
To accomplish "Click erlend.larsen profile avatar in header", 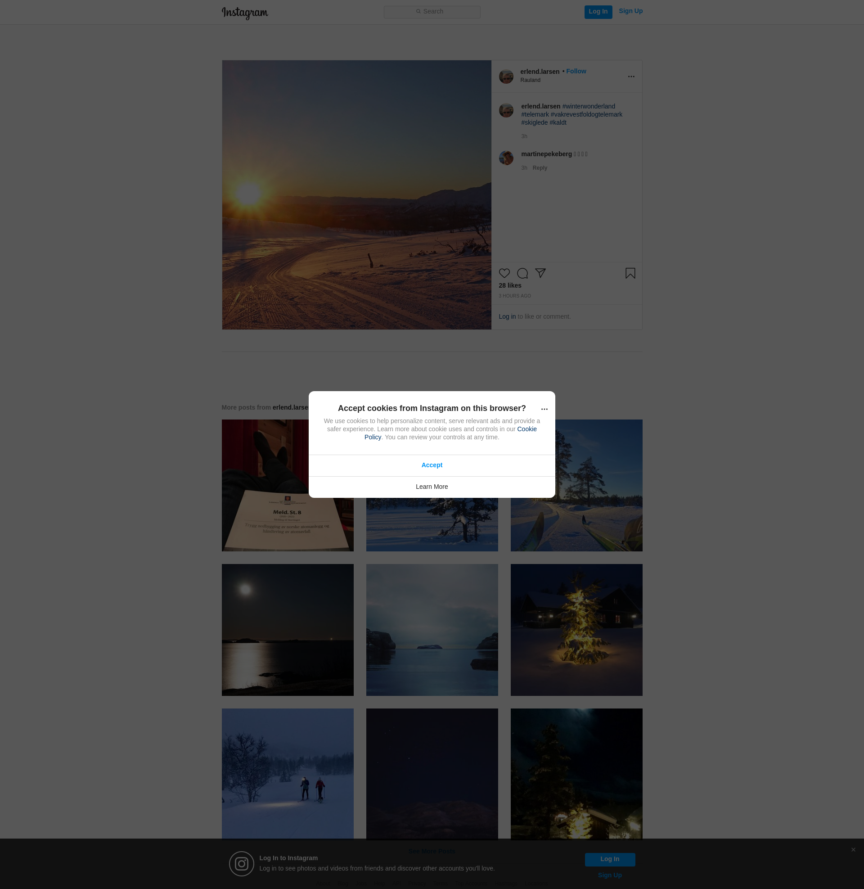I will click(506, 77).
